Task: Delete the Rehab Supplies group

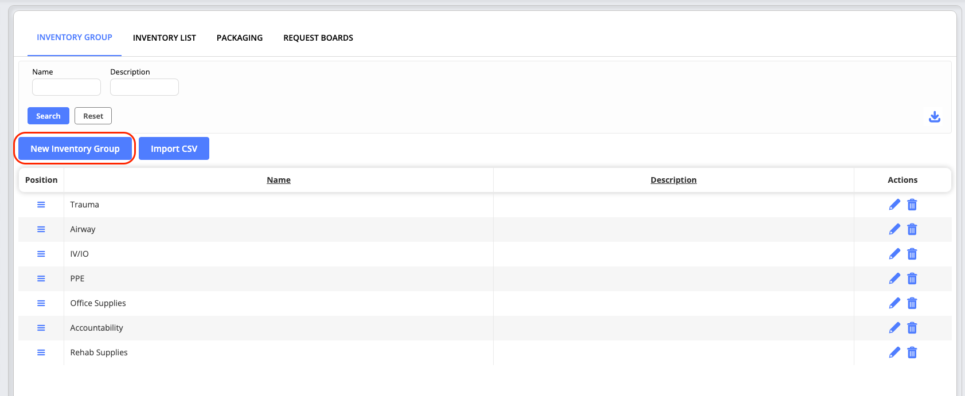Action: (x=912, y=352)
